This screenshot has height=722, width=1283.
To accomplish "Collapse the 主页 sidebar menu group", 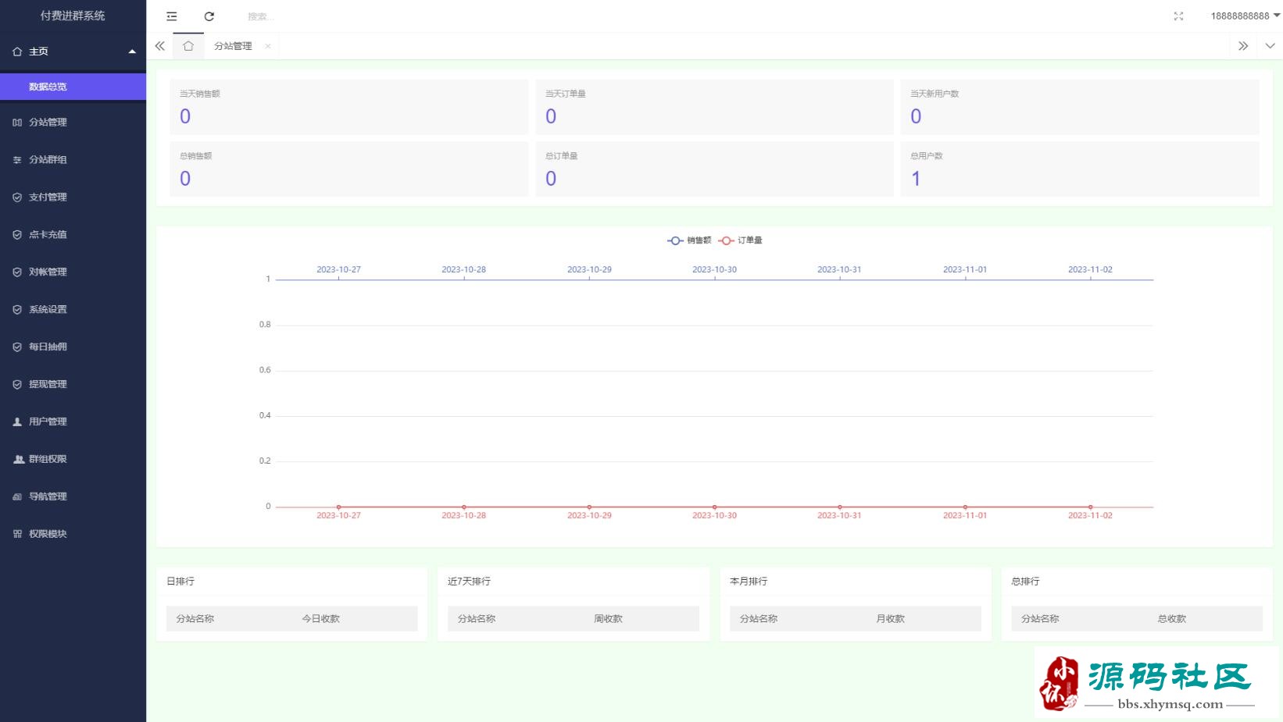I will point(73,52).
